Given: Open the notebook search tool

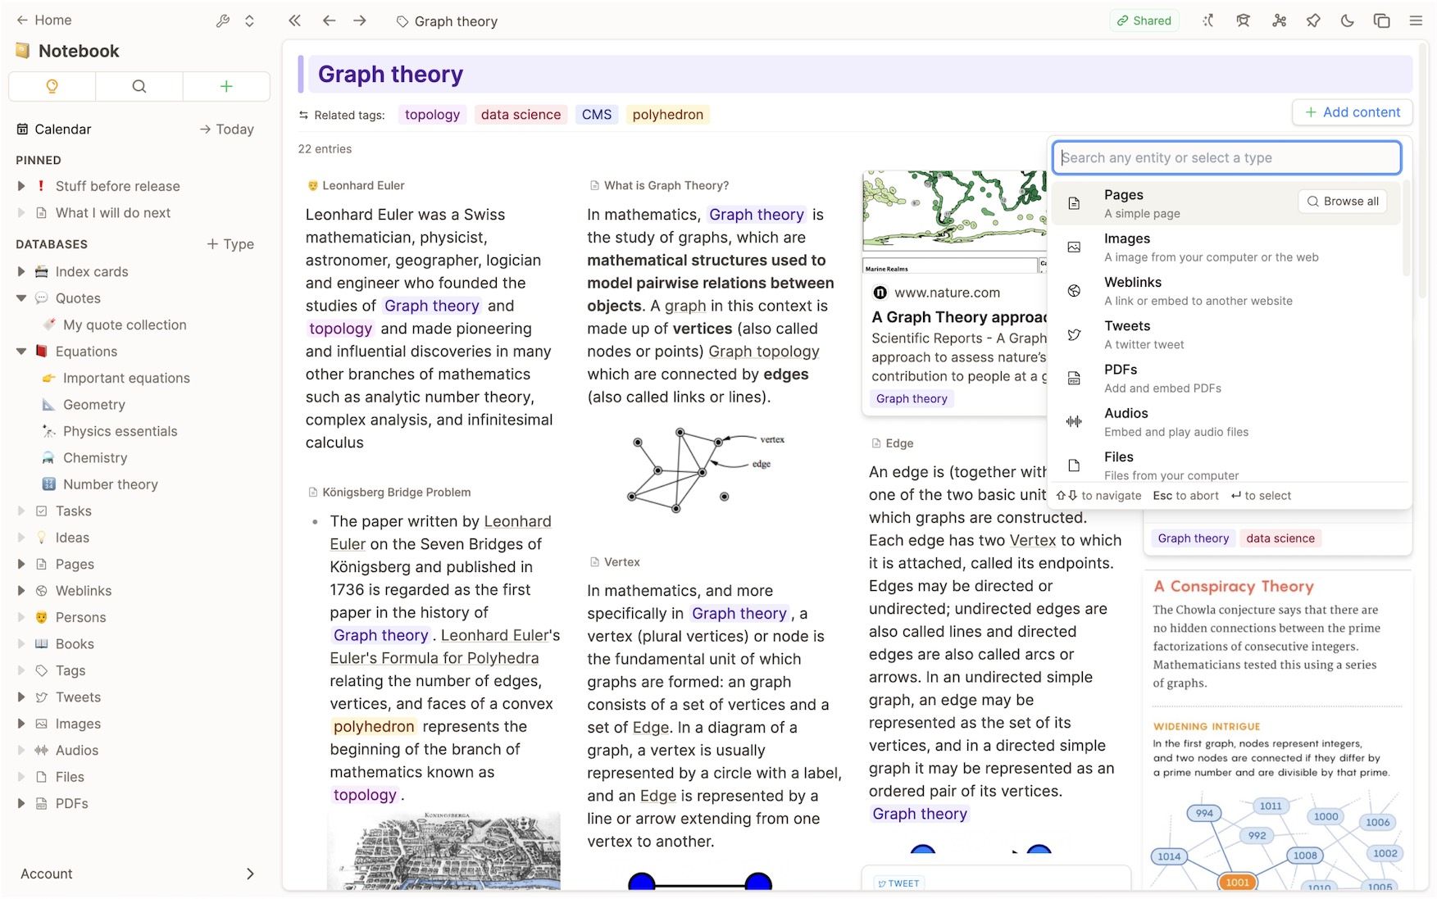Looking at the screenshot, I should (x=139, y=86).
